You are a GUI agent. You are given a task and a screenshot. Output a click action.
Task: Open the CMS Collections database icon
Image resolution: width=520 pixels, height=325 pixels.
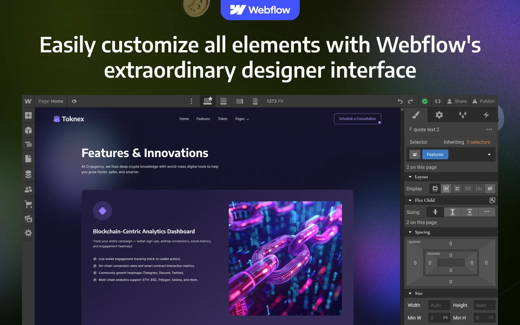[29, 174]
